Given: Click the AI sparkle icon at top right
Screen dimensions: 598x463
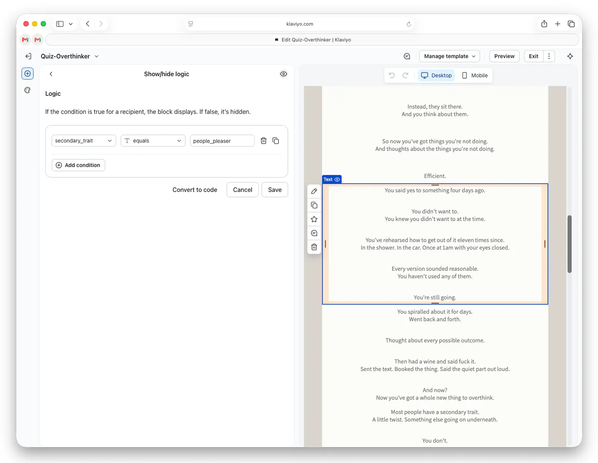Looking at the screenshot, I should [570, 56].
